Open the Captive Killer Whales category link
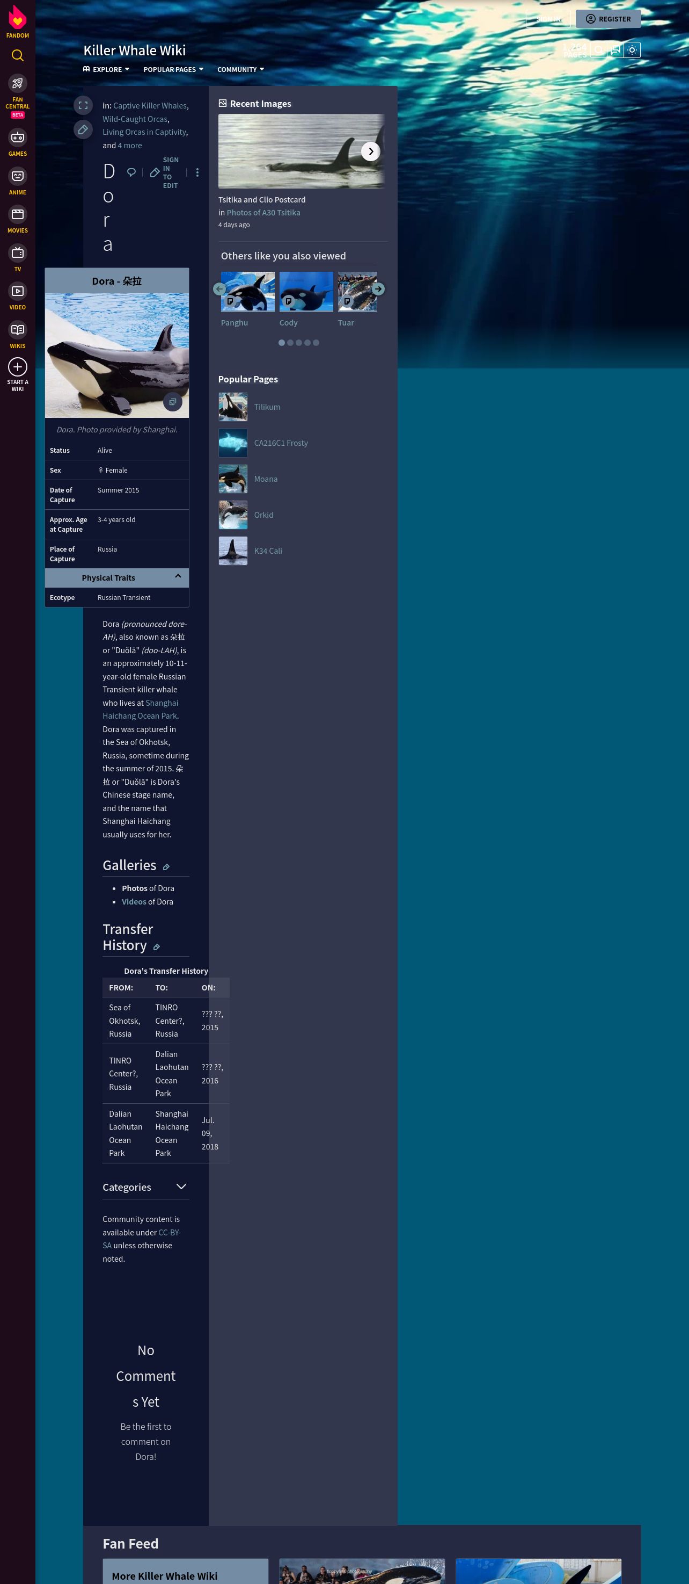This screenshot has width=689, height=1584. click(x=150, y=106)
